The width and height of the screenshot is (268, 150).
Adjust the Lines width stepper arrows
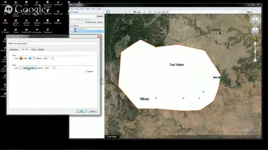click(34, 58)
